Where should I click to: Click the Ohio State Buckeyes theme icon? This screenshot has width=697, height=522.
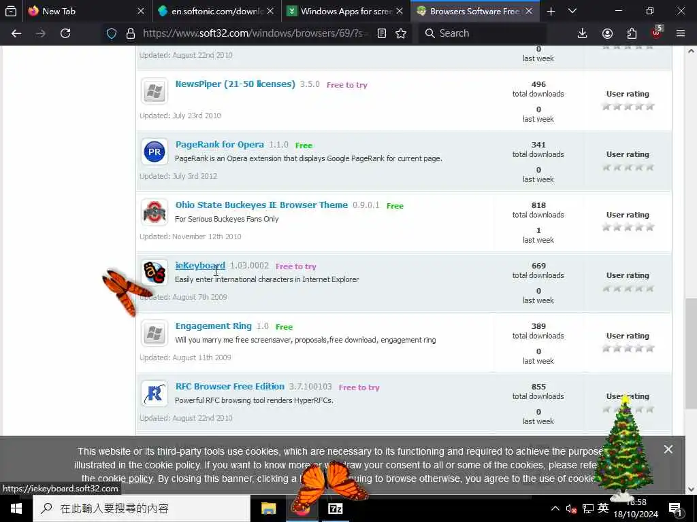pos(155,212)
